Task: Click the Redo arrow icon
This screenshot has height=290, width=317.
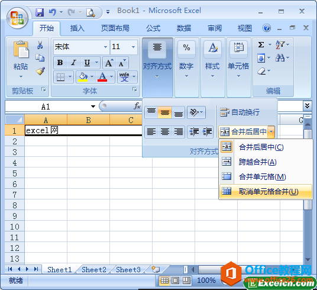Action: click(71, 12)
